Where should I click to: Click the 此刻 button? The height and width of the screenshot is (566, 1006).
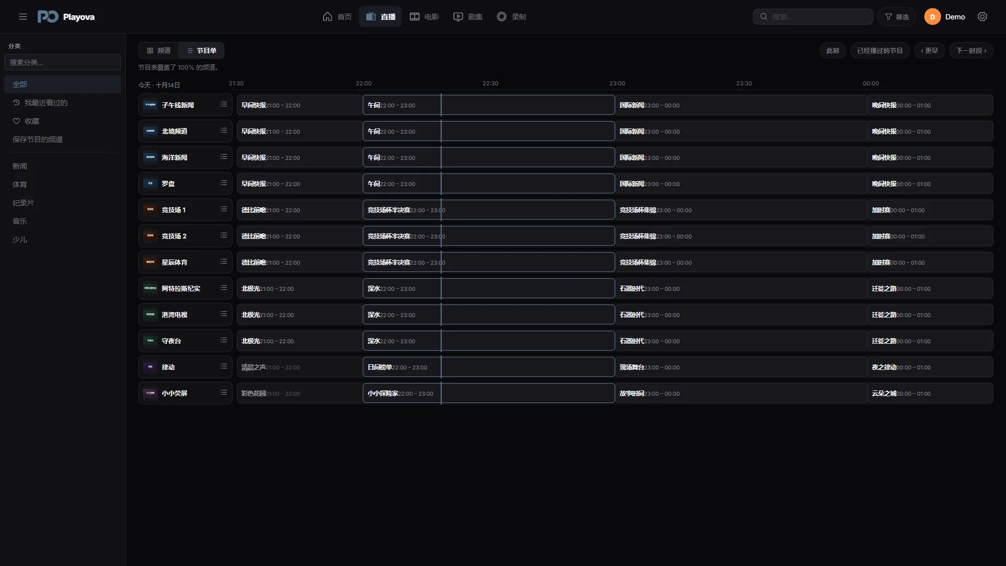[833, 50]
